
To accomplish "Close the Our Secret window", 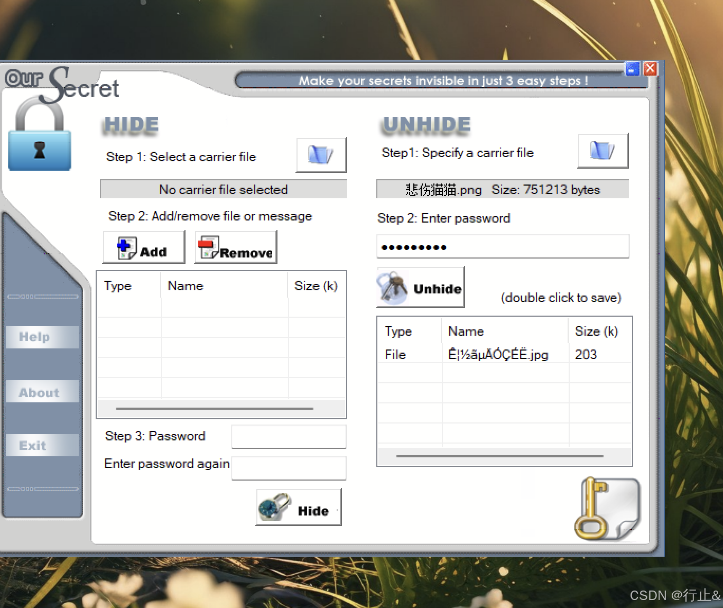I will (x=651, y=69).
